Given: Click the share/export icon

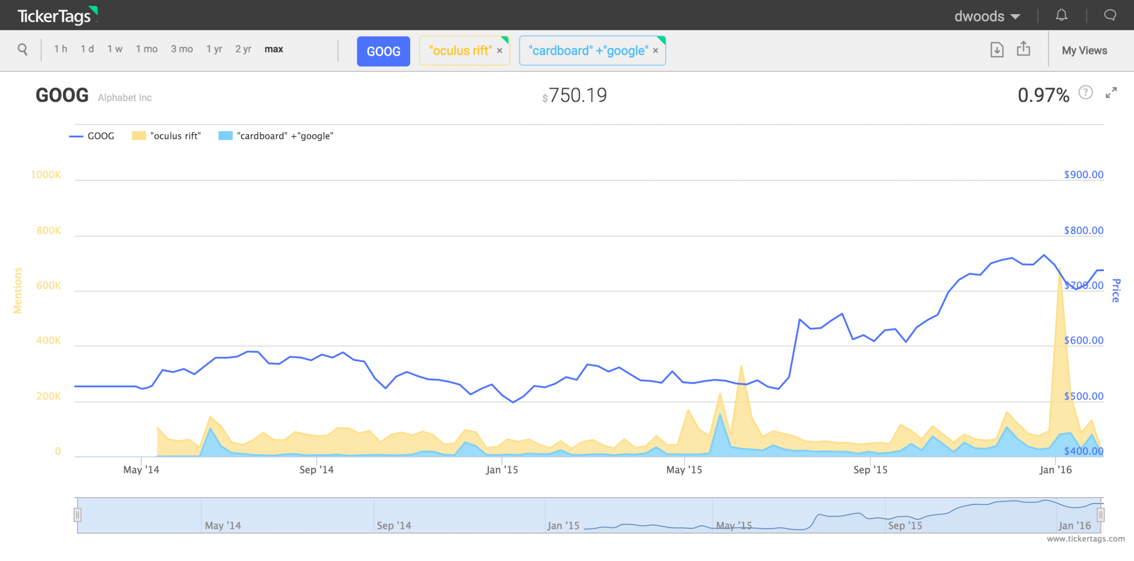Looking at the screenshot, I should (1023, 49).
